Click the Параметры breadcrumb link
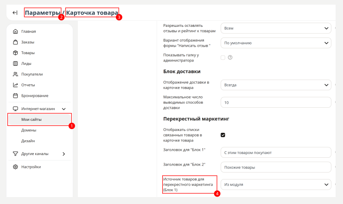Viewport: 343px width, 204px height. (43, 12)
